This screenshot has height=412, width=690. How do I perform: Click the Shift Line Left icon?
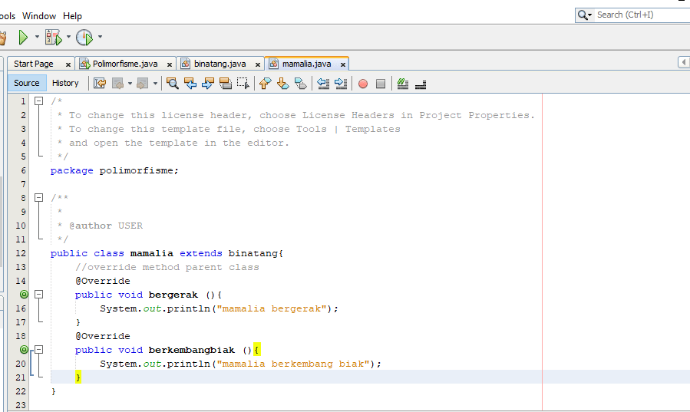pos(323,84)
